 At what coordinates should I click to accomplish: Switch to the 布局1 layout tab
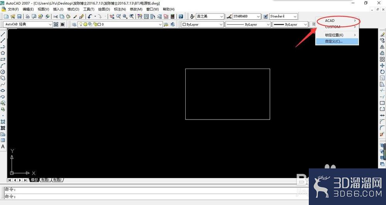(45, 180)
